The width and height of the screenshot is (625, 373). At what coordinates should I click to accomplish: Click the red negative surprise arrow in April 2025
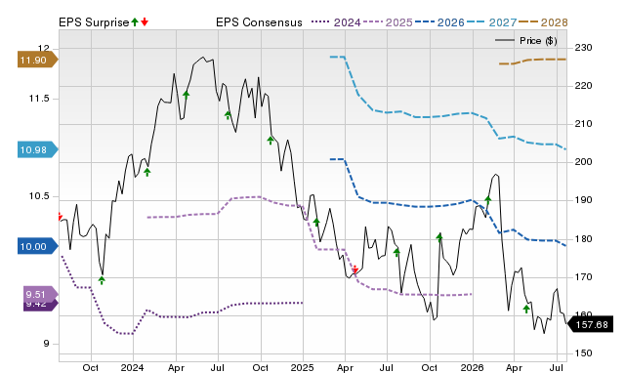[x=355, y=269]
